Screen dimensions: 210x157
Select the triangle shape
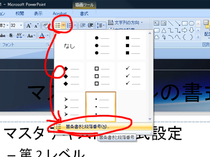(x=164, y=31)
